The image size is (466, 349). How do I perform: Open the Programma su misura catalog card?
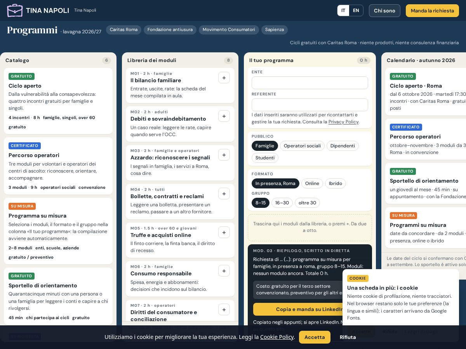[58, 231]
